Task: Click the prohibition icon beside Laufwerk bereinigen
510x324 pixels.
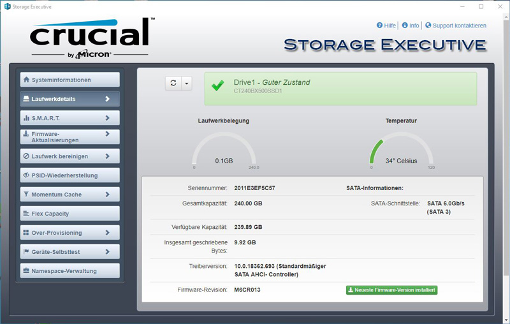Action: [x=26, y=156]
